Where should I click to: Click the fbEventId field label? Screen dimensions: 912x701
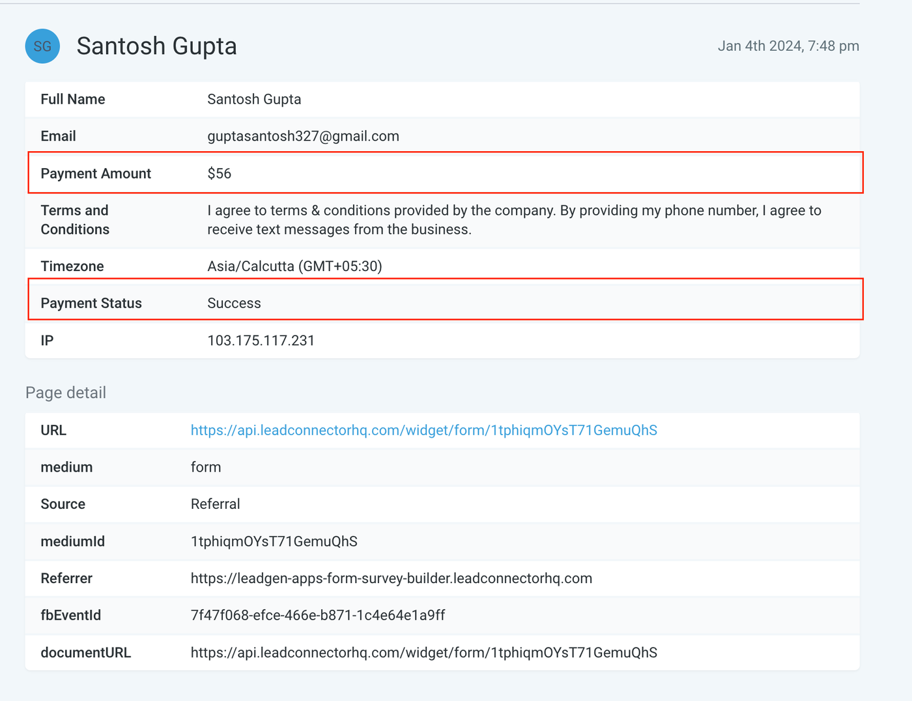coord(71,616)
